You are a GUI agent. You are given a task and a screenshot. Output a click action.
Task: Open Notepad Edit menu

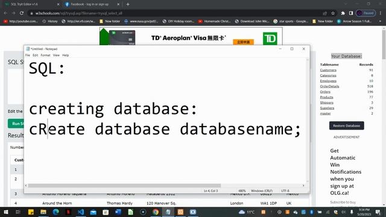pyautogui.click(x=36, y=55)
